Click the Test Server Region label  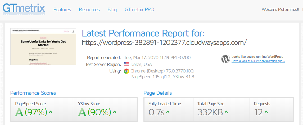pos(103,64)
